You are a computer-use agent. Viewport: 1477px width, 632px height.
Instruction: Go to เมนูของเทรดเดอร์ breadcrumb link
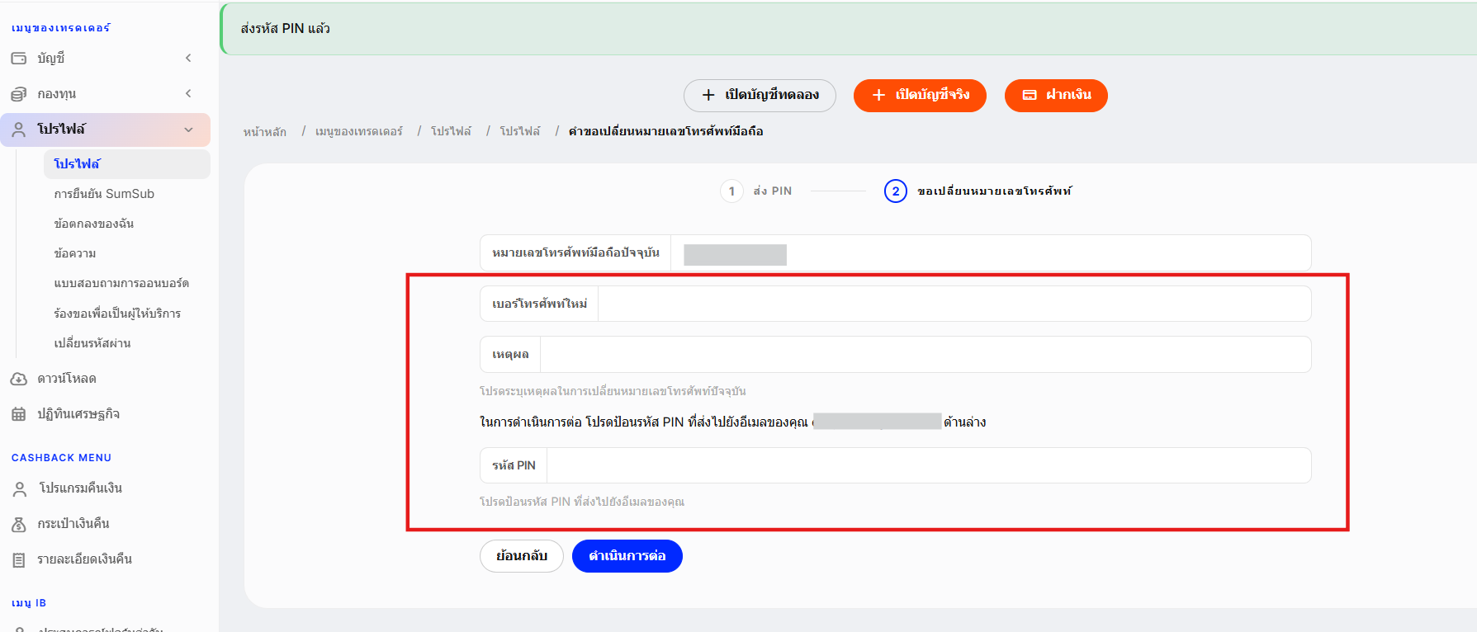coord(359,132)
